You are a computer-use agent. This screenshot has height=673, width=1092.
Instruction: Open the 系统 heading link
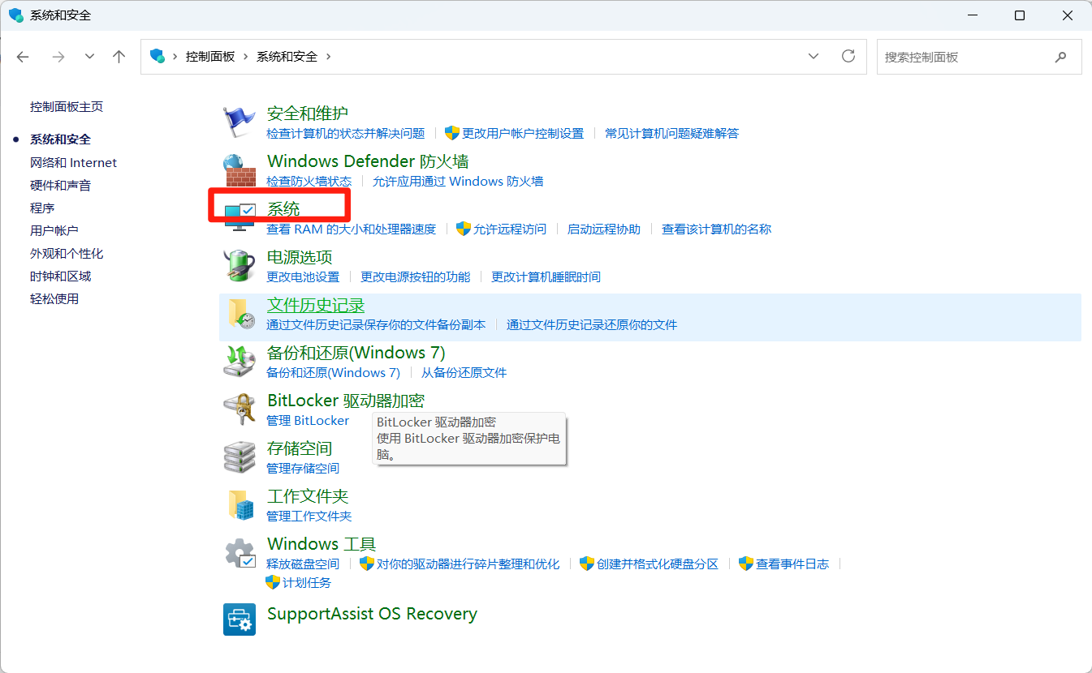(283, 209)
